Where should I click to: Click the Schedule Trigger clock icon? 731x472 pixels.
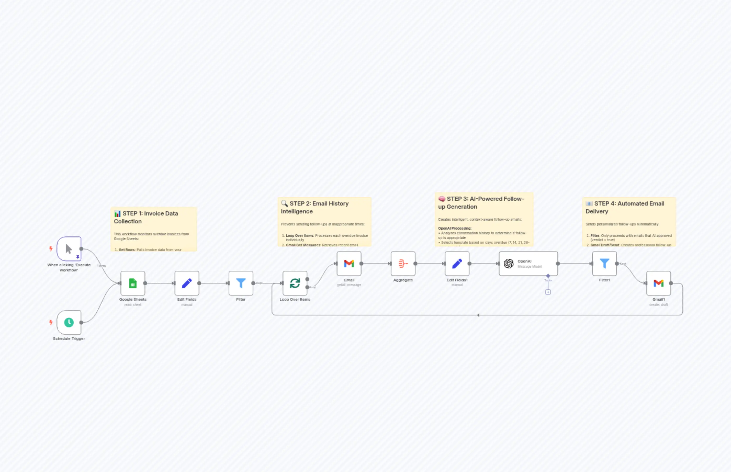click(69, 322)
